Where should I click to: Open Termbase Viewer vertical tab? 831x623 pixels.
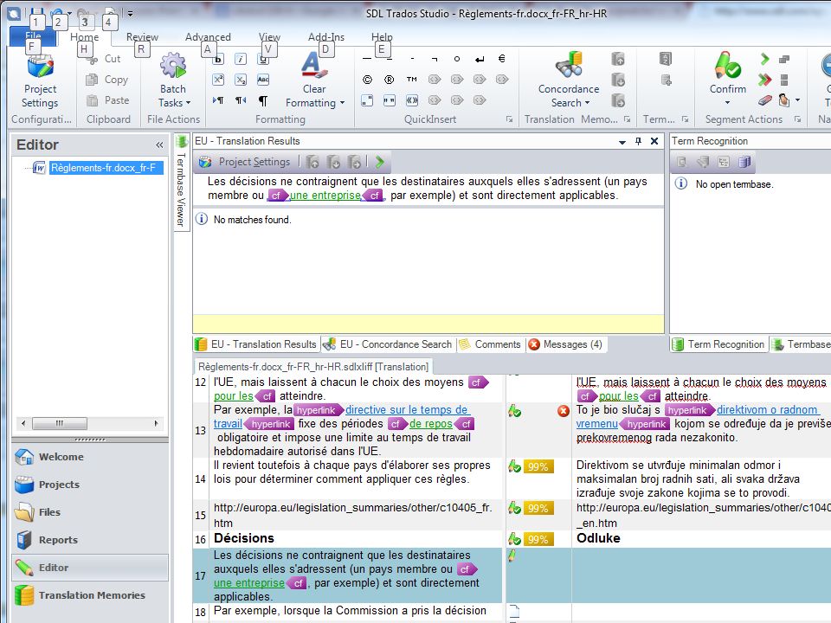[181, 183]
